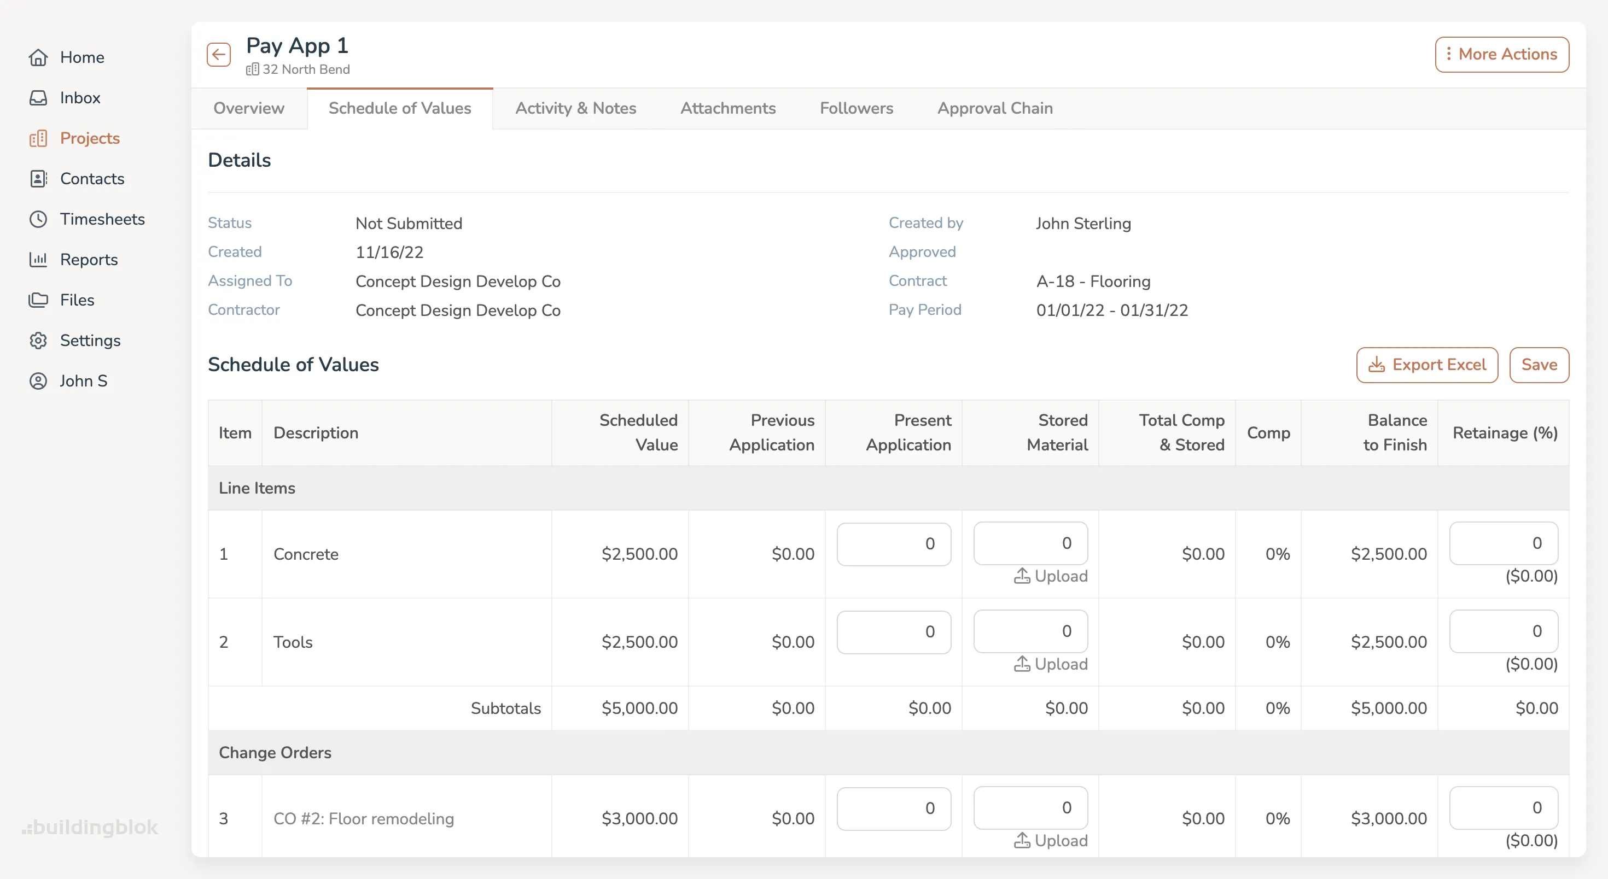This screenshot has width=1608, height=879.
Task: Open the Home sidebar icon
Action: (39, 57)
